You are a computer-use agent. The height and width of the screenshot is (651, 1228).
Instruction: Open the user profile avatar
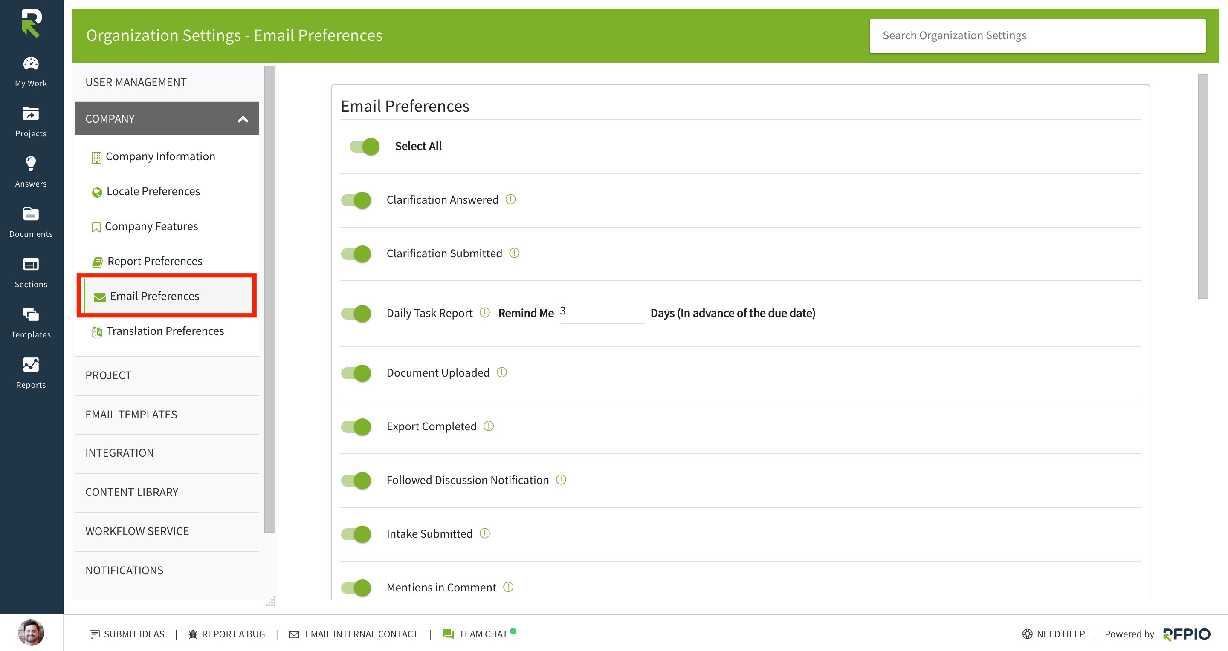point(31,632)
